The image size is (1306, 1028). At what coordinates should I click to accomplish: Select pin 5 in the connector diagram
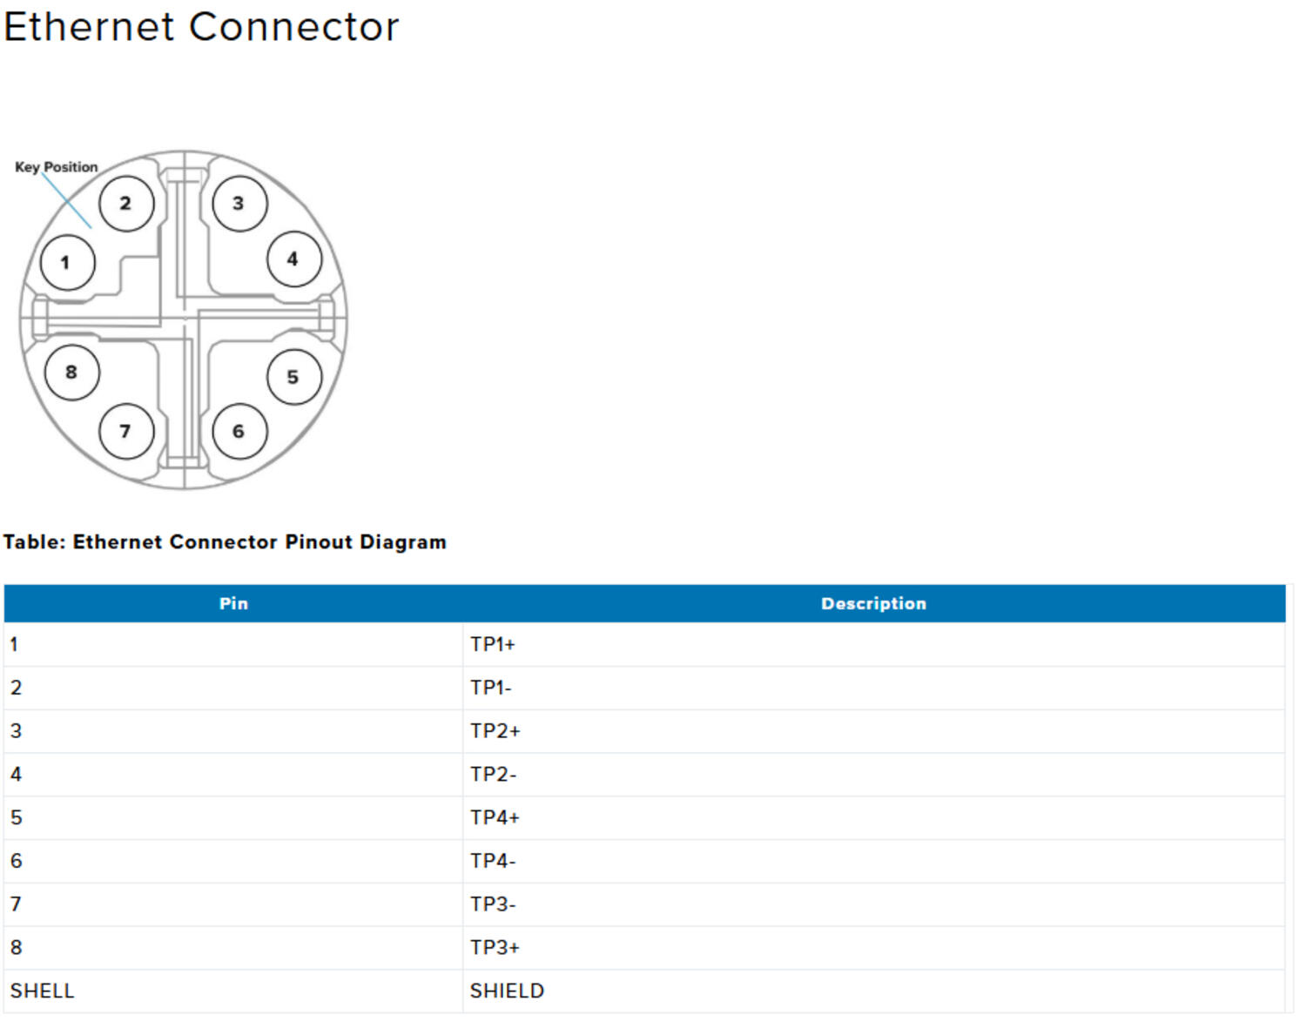(x=295, y=376)
